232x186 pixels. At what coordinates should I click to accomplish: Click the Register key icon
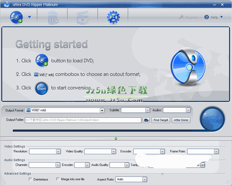(181, 17)
